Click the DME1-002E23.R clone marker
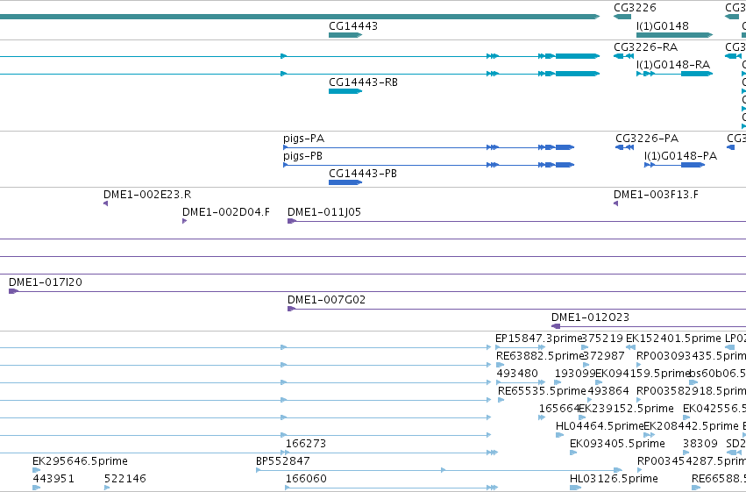Viewport: 746px width, 492px height. [x=105, y=203]
